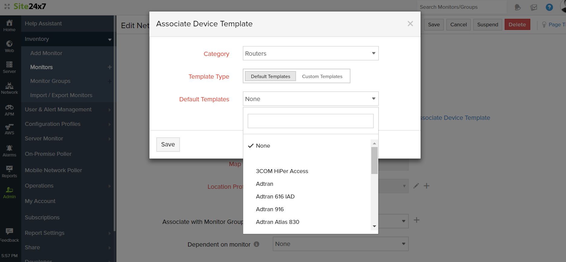Open the APM section icon
Viewport: 566px width, 262px height.
click(9, 107)
